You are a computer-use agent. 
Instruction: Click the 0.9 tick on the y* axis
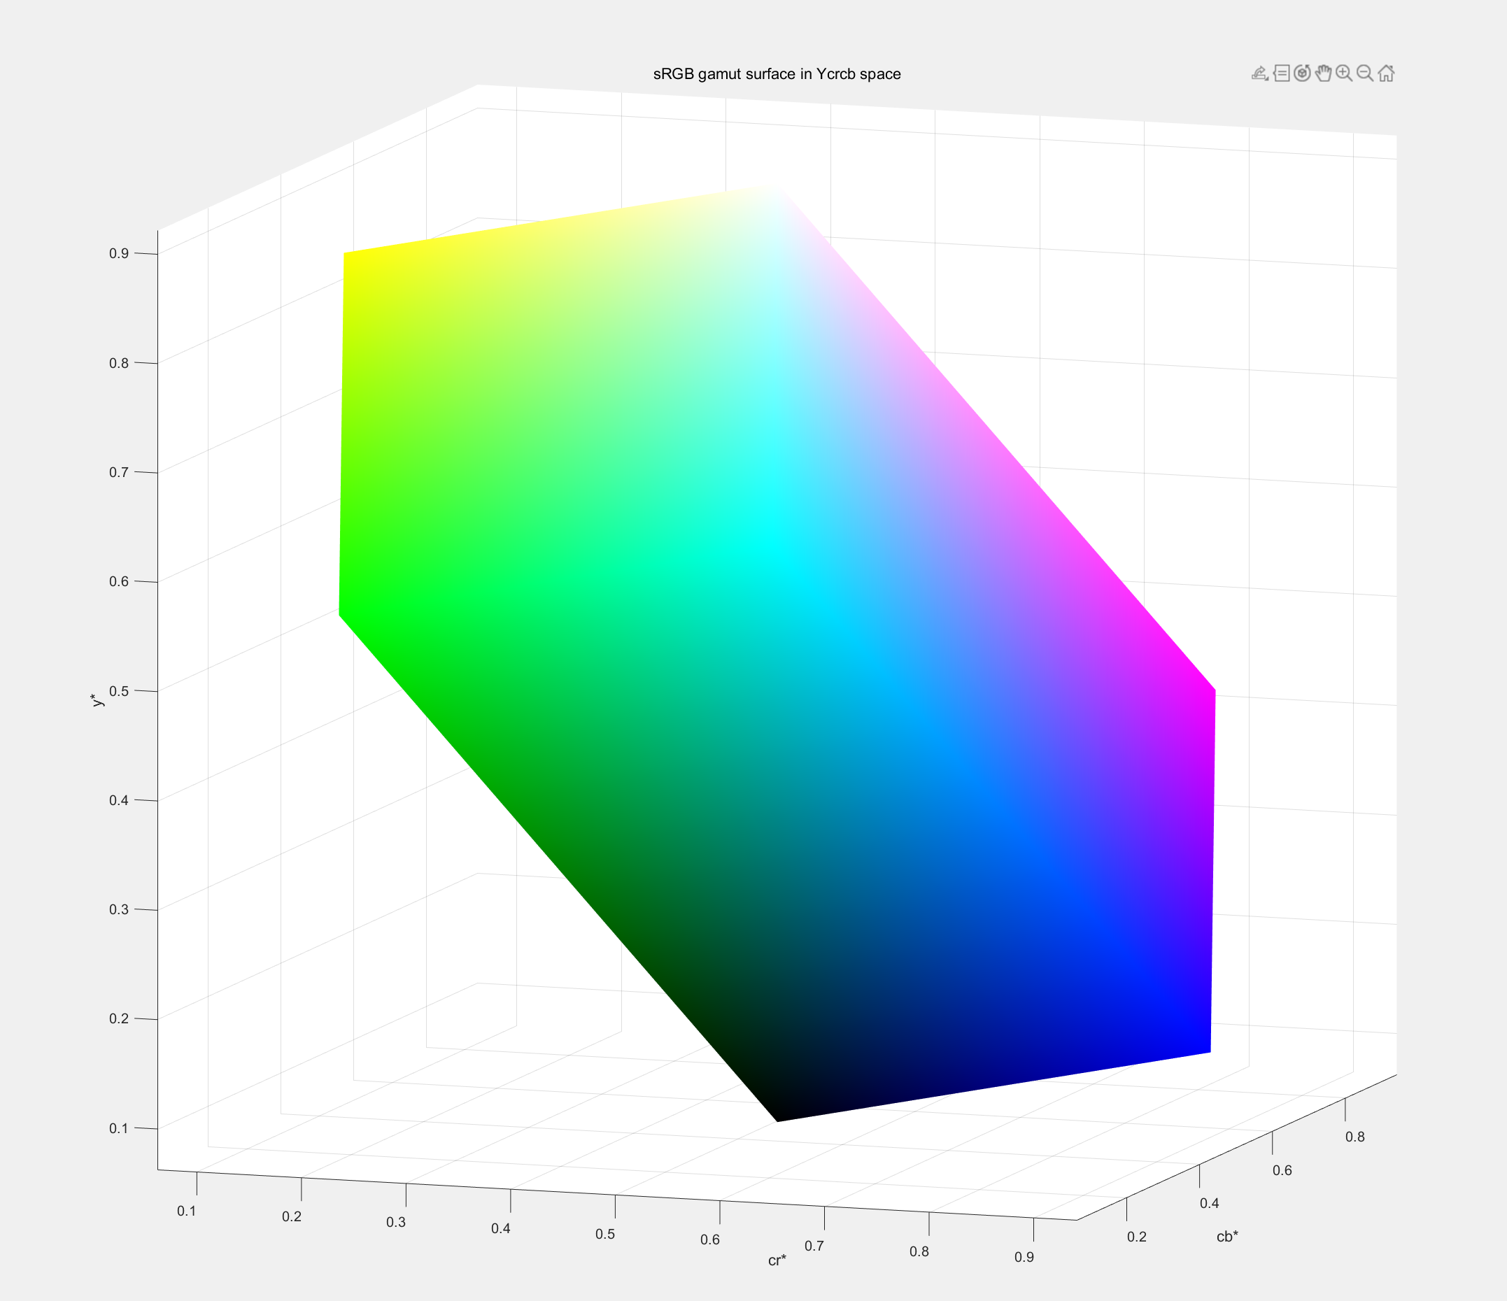[x=119, y=254]
